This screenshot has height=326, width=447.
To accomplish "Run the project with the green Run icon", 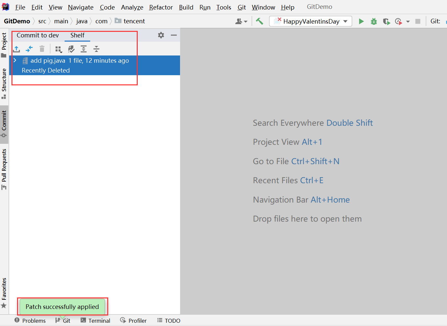I will tap(361, 21).
